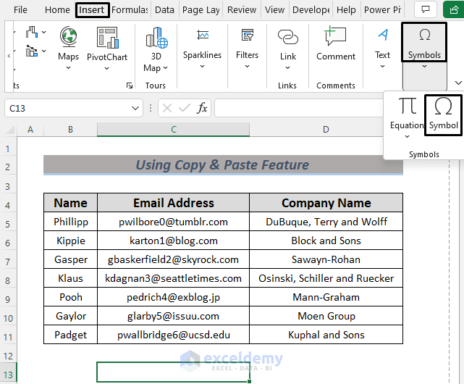Image resolution: width=464 pixels, height=384 pixels.
Task: Click the green Share button
Action: (454, 9)
